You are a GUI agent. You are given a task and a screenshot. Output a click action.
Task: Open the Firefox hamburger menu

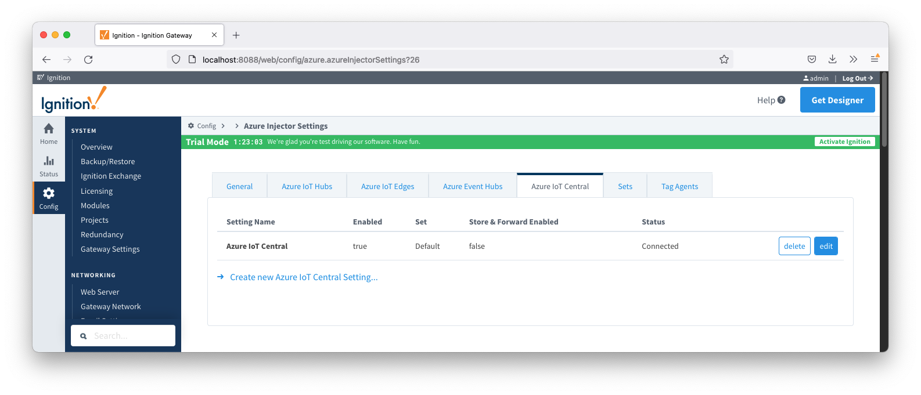click(x=875, y=59)
